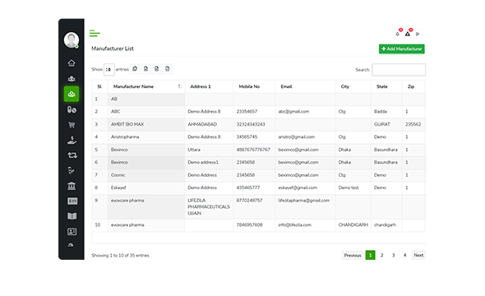Focus the Search input field
Screen dimensions: 485x296
399,70
